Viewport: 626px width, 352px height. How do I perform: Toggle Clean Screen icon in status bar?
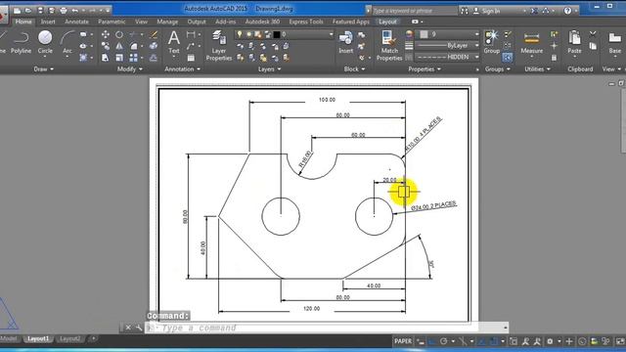(x=620, y=341)
